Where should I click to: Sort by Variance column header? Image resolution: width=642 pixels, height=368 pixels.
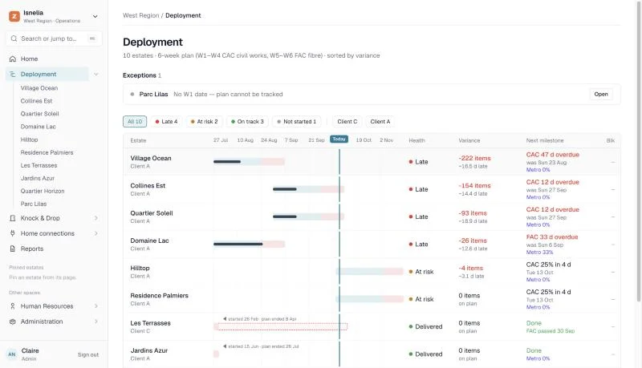coord(469,140)
